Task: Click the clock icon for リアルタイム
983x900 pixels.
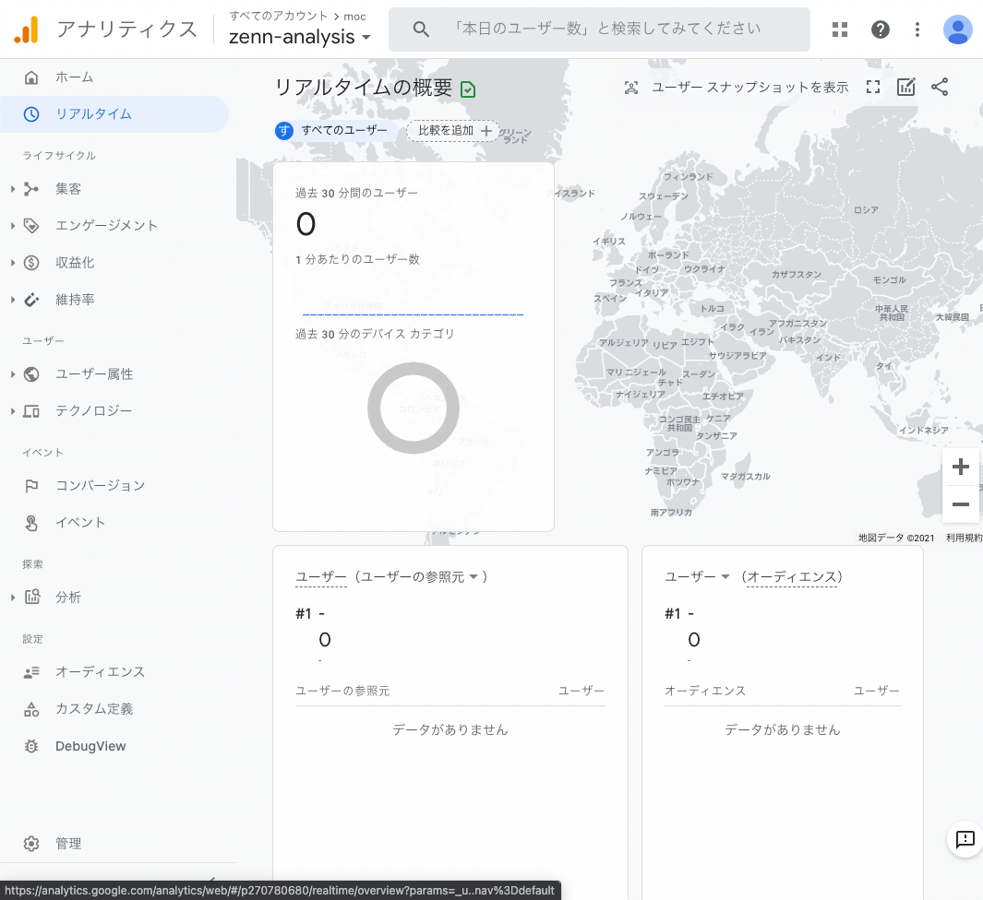Action: click(31, 114)
